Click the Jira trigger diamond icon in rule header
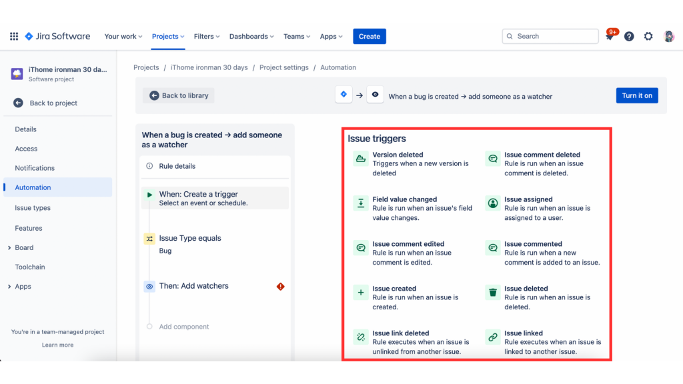Viewport: 683px width, 384px height. [x=344, y=95]
